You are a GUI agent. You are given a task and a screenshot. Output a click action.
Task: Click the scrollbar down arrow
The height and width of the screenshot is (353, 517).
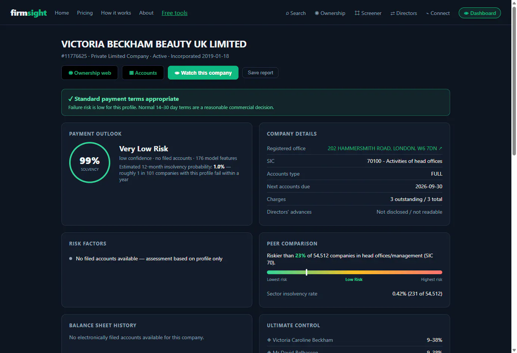[x=514, y=350]
